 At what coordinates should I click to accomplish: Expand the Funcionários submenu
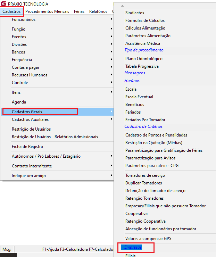tap(57, 19)
